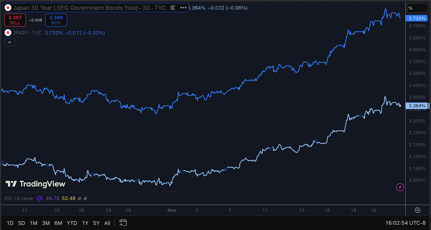Click the RSI 14 close indicator label
431x230 pixels.
tap(18, 198)
